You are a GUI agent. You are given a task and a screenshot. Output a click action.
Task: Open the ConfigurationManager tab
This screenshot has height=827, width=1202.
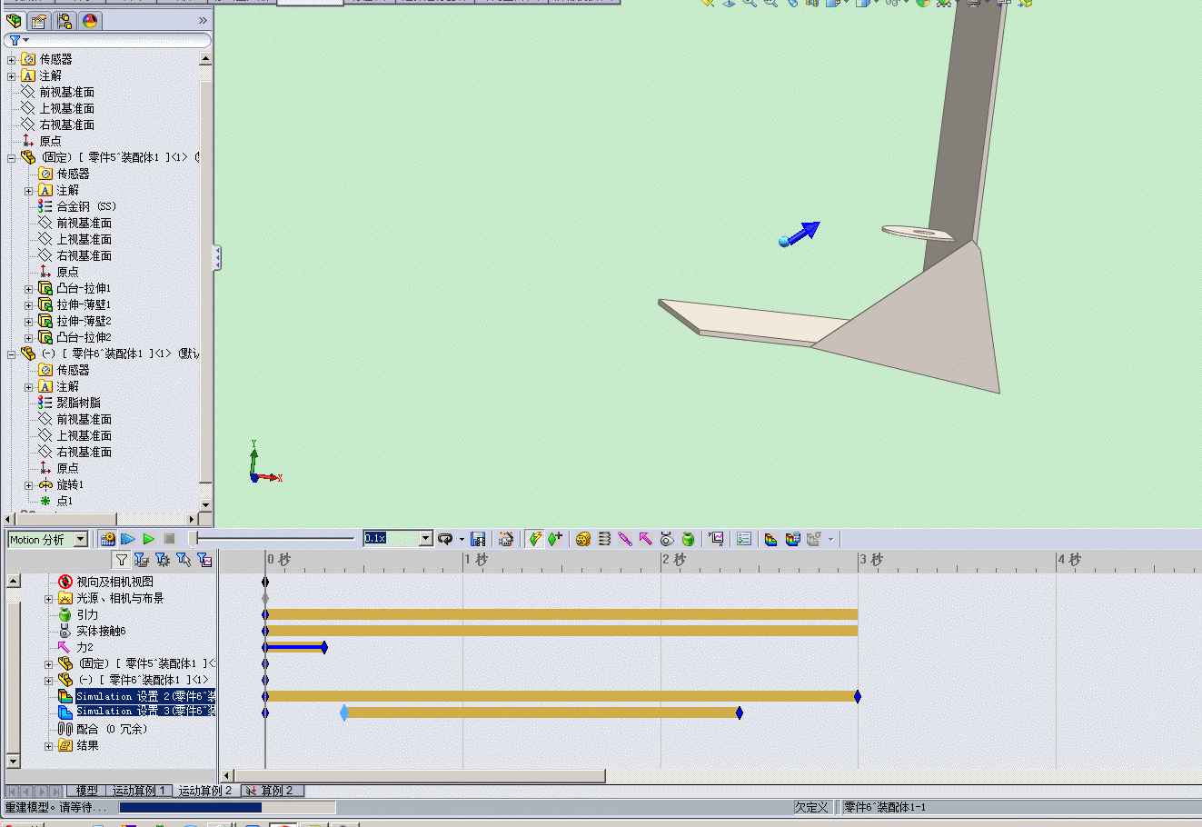(65, 21)
